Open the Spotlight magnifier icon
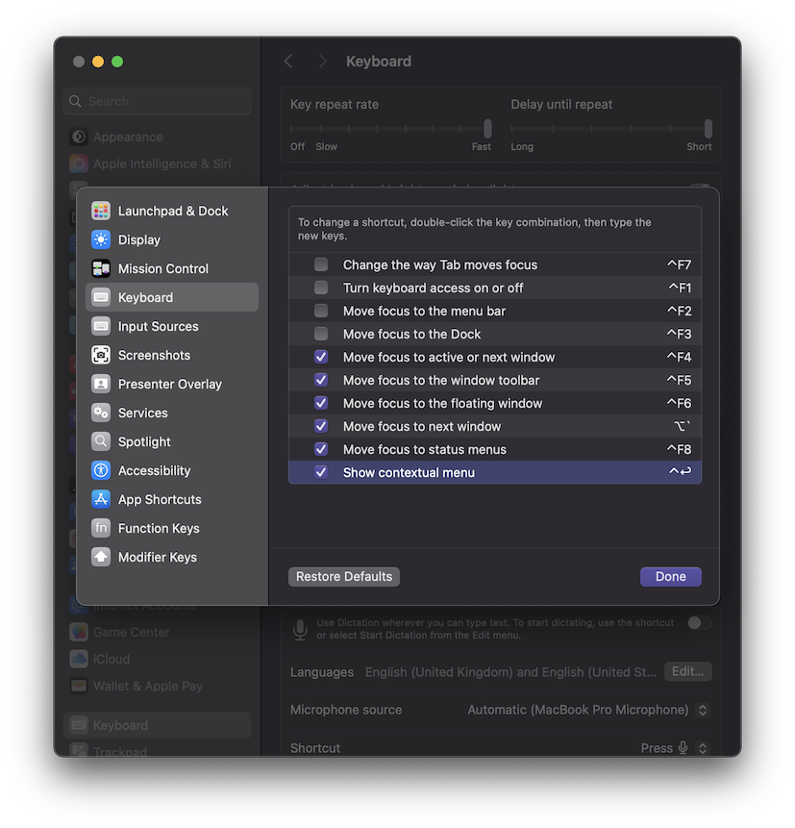Viewport: 795px width, 828px height. tap(101, 441)
